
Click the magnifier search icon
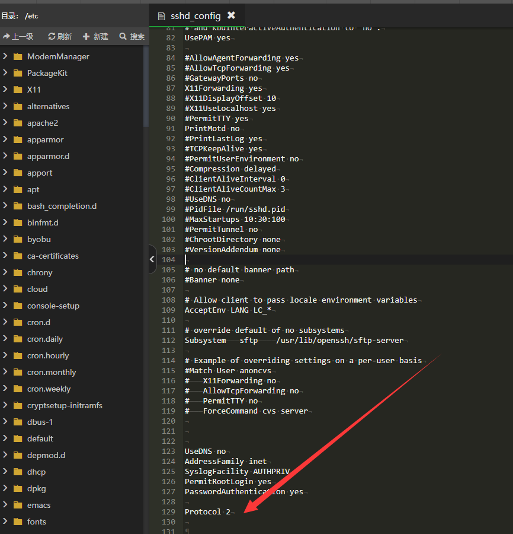coord(123,37)
